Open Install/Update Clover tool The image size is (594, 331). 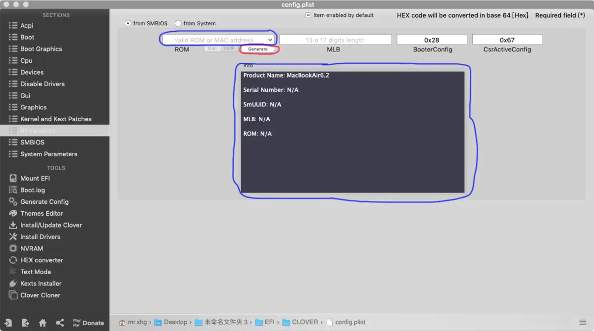tap(50, 225)
